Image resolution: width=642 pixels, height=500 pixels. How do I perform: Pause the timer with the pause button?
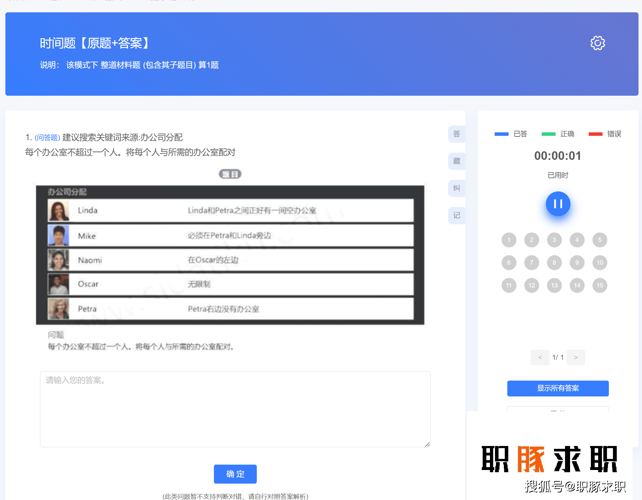pos(558,204)
